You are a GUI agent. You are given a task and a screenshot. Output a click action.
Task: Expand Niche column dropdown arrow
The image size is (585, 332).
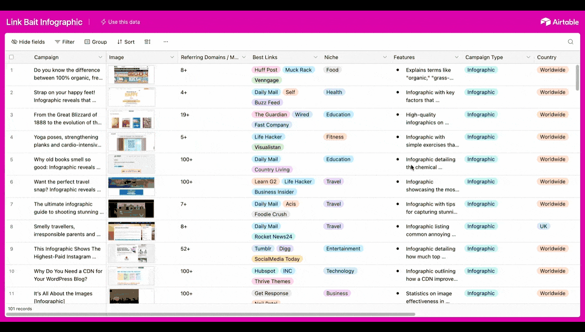click(x=385, y=57)
